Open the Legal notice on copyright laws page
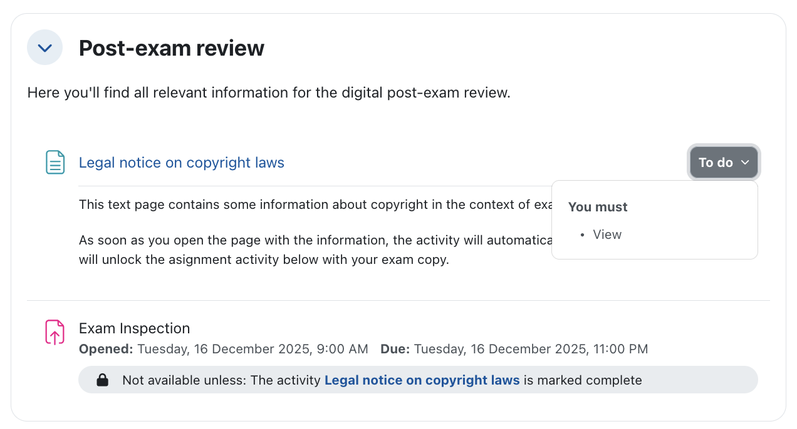 [x=181, y=163]
